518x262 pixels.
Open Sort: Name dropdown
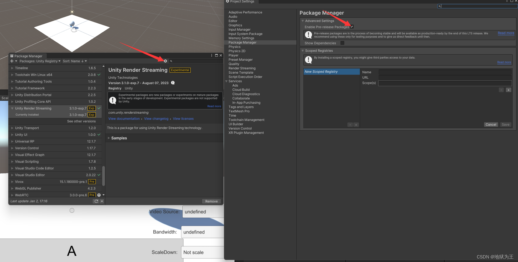tap(75, 61)
